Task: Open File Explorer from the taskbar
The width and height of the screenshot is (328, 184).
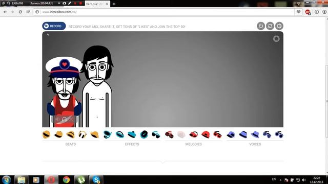Action: pos(22,180)
